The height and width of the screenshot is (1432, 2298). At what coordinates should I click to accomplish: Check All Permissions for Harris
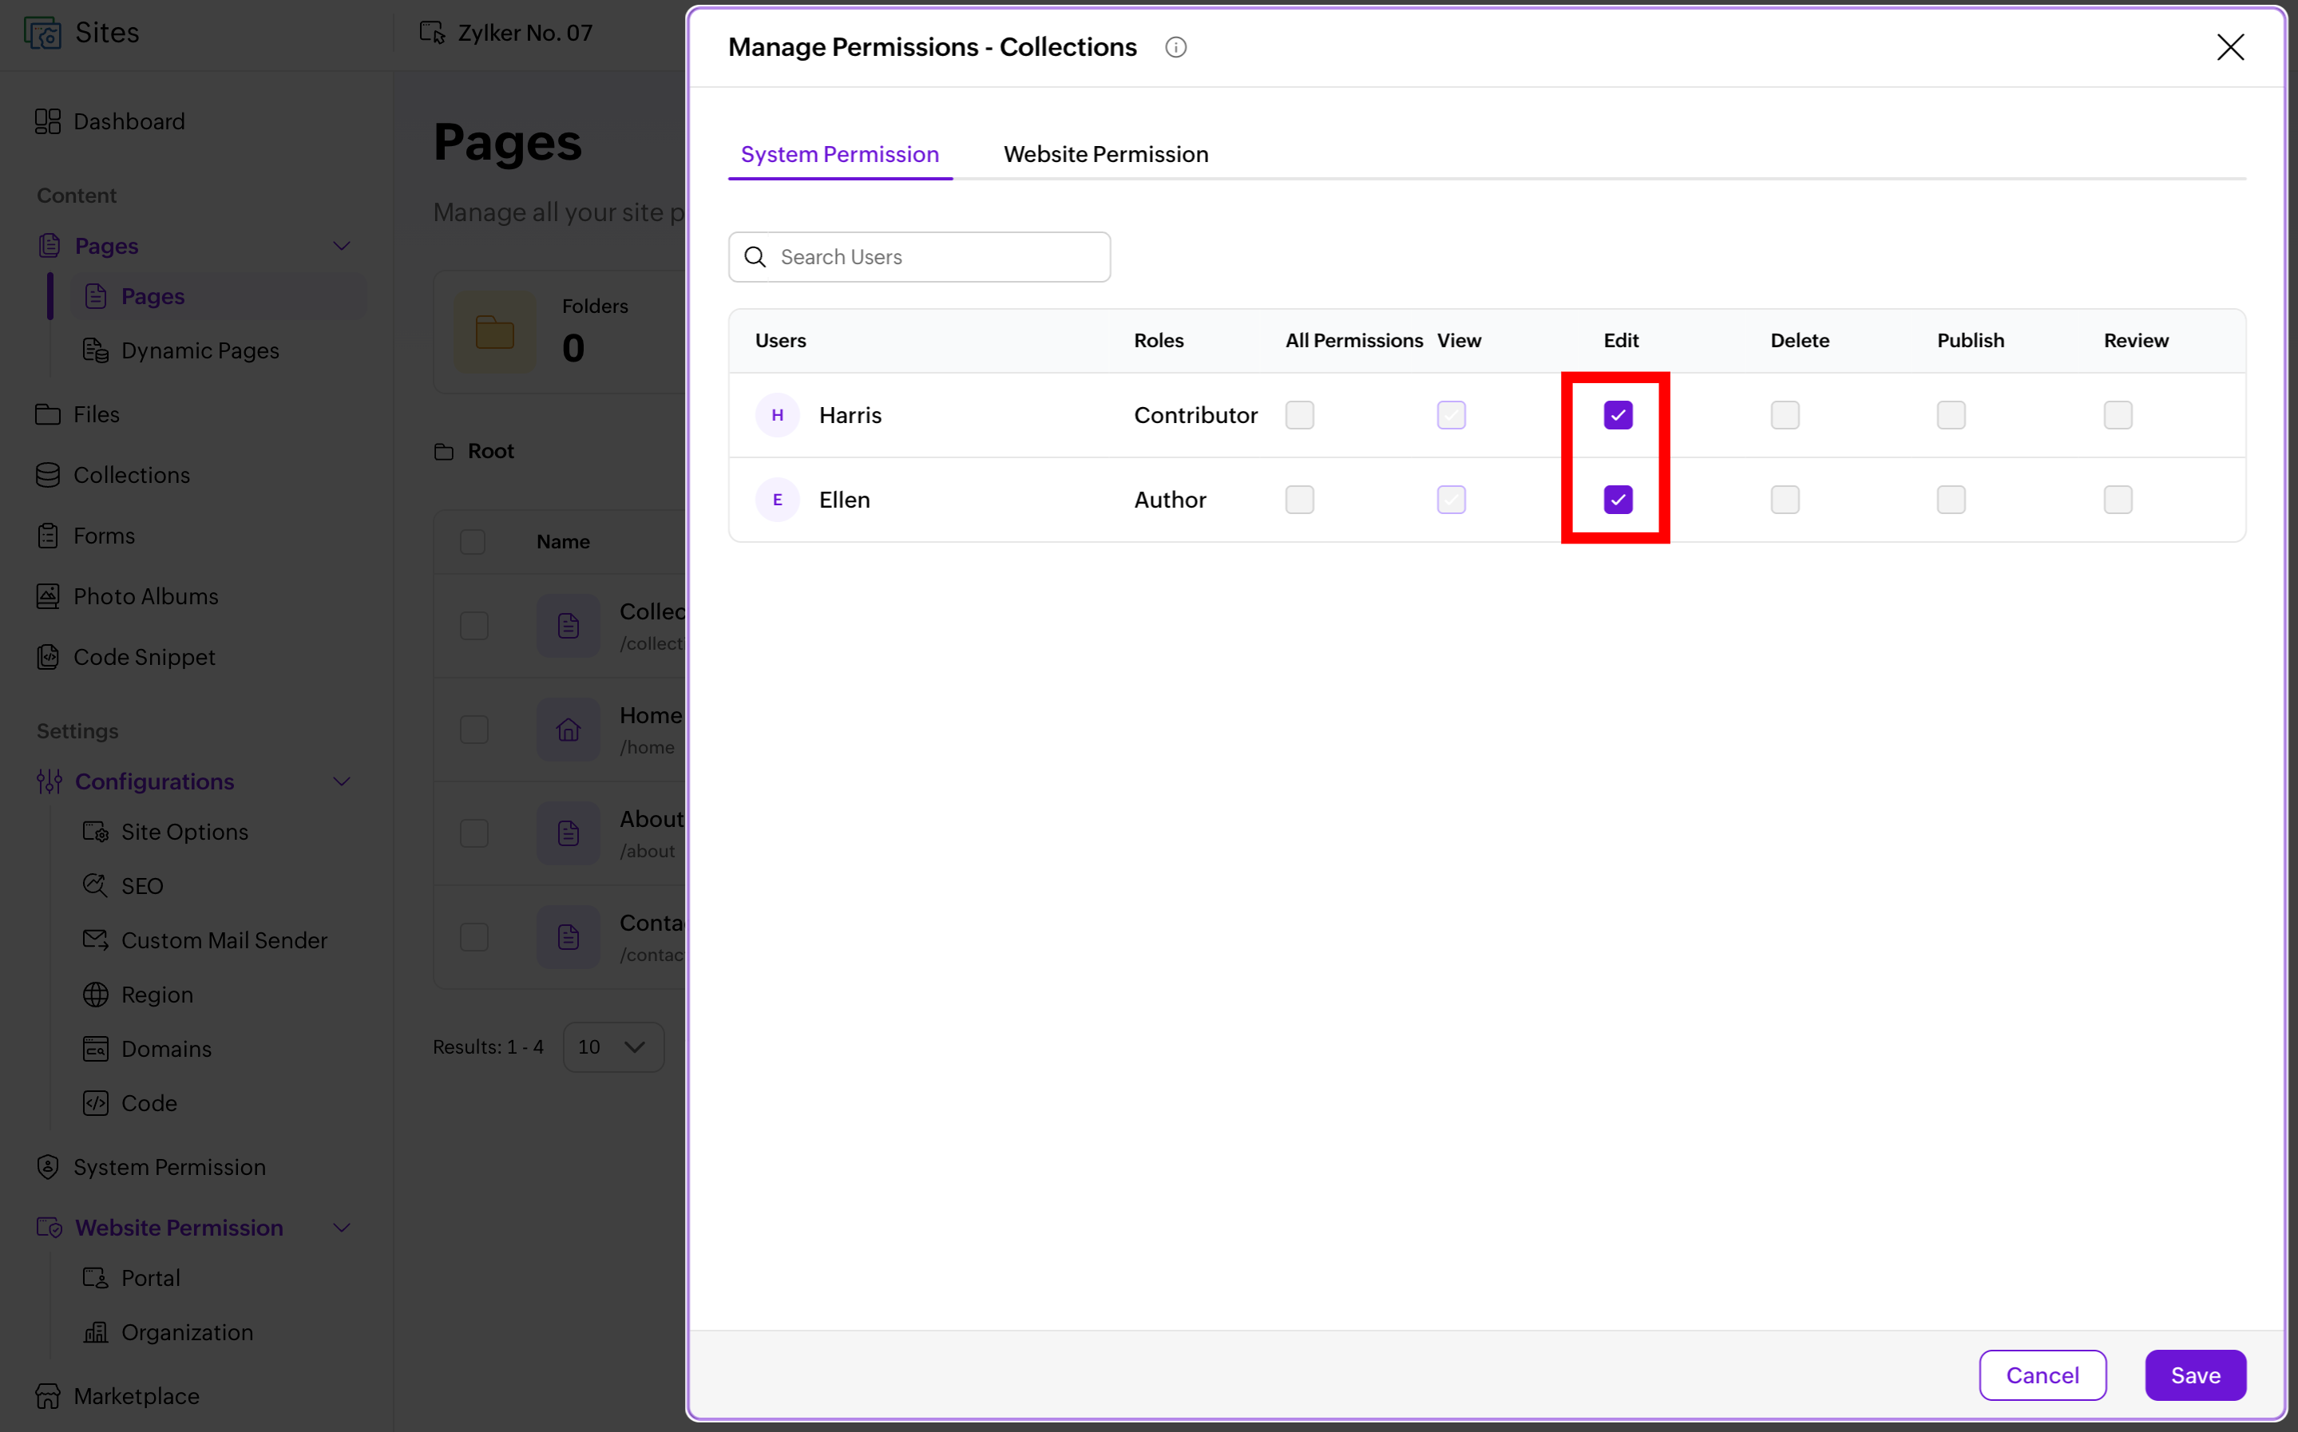click(1300, 415)
